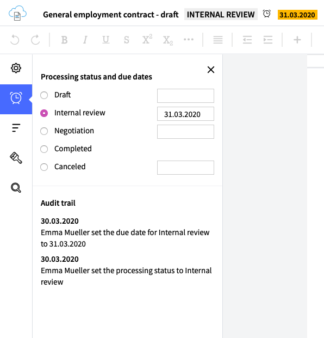324x338 pixels.
Task: Apply italic formatting
Action: coord(85,40)
